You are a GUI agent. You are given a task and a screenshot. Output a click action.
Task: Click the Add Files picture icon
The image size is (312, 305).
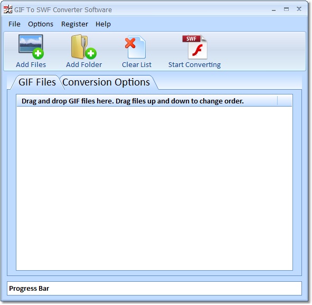click(31, 47)
